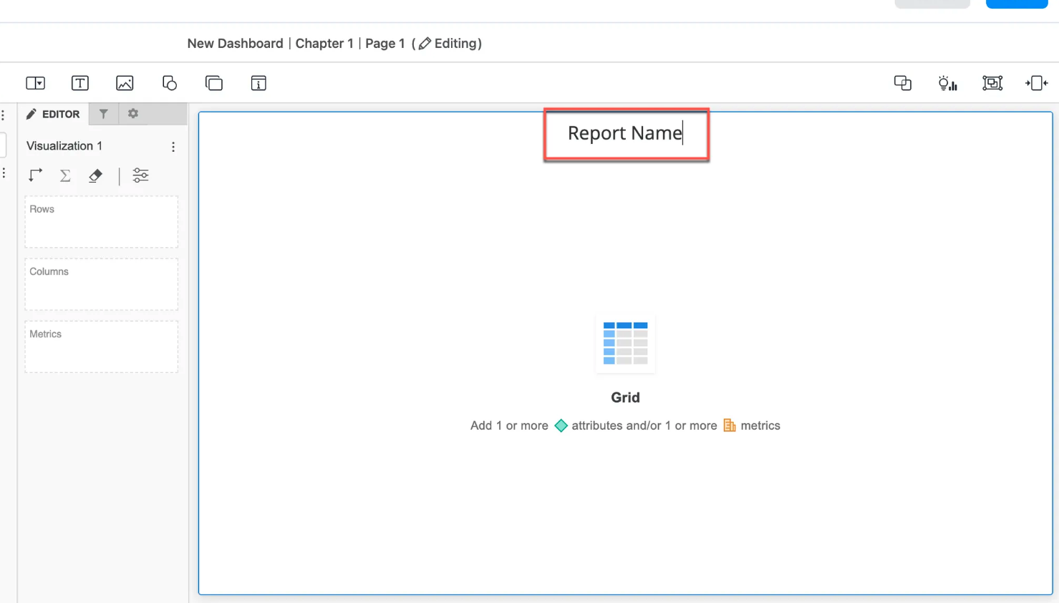
Task: Click the Duplicate view icon in toolbar
Action: tap(903, 83)
